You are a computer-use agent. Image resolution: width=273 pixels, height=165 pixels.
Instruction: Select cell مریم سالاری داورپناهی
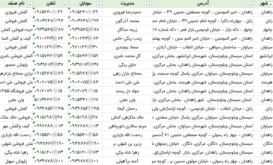pyautogui.click(x=127, y=126)
